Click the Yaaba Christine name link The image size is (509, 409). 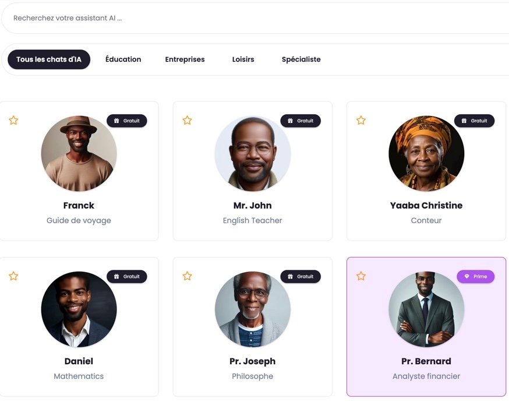pyautogui.click(x=426, y=206)
